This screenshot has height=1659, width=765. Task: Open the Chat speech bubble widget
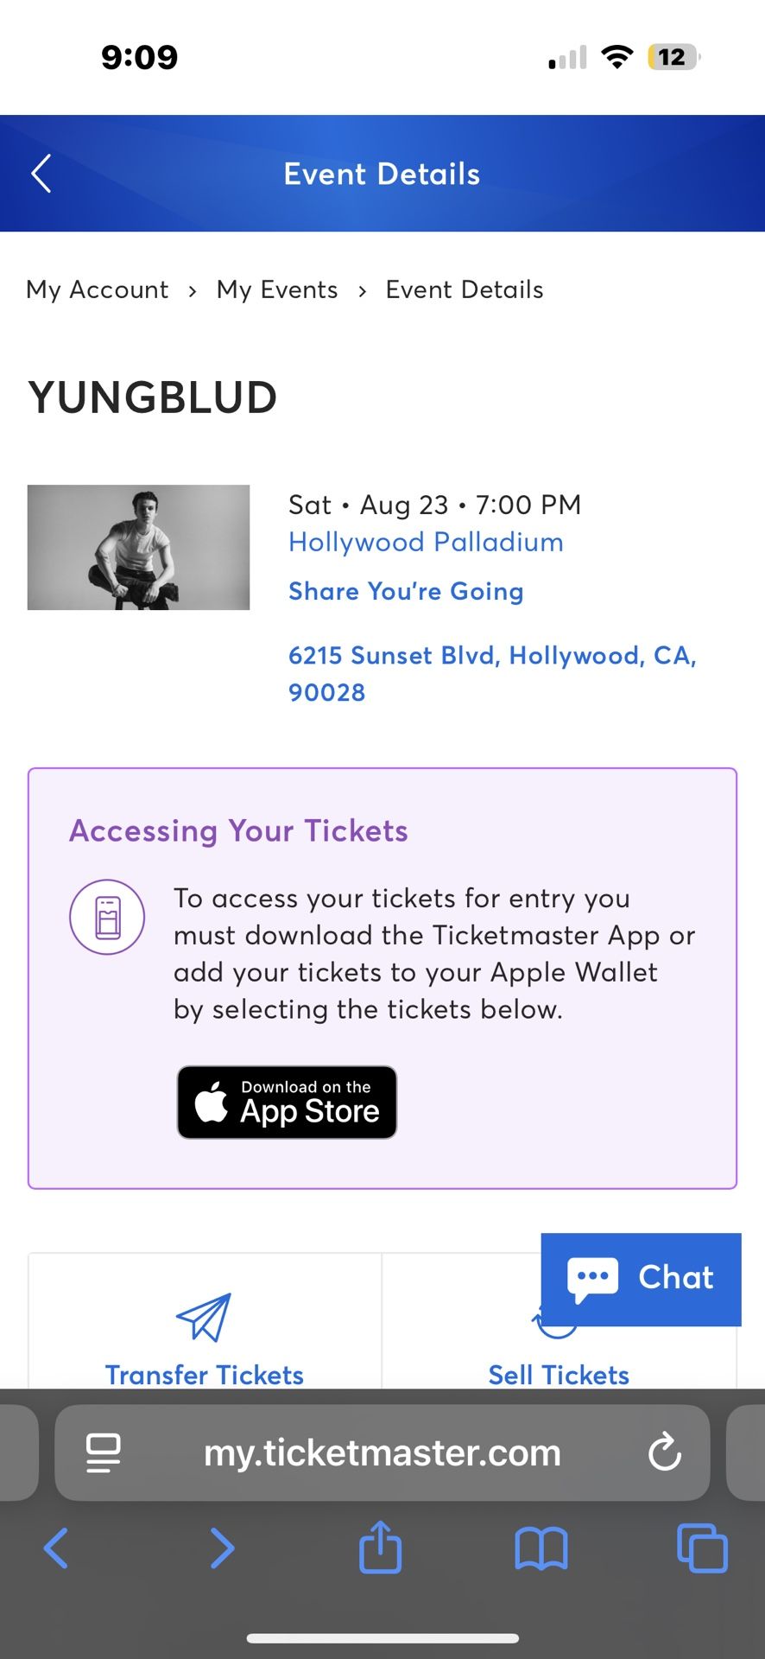tap(641, 1278)
